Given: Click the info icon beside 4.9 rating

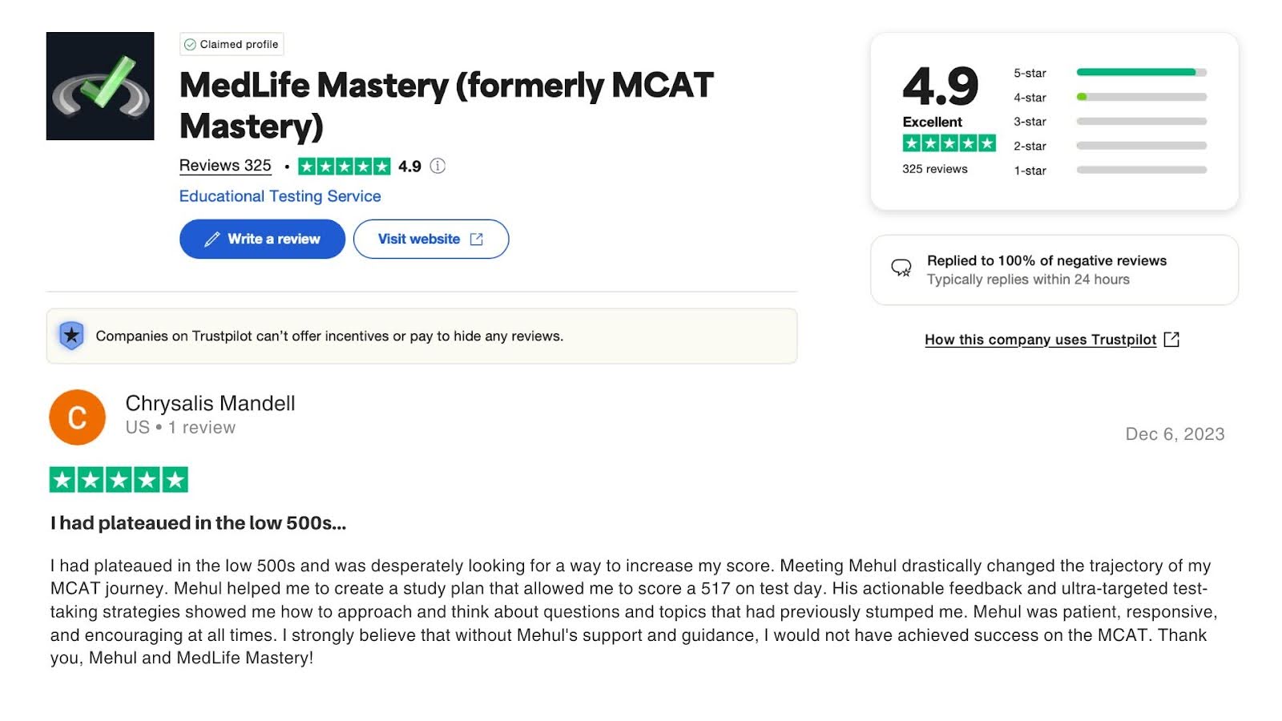Looking at the screenshot, I should 437,166.
